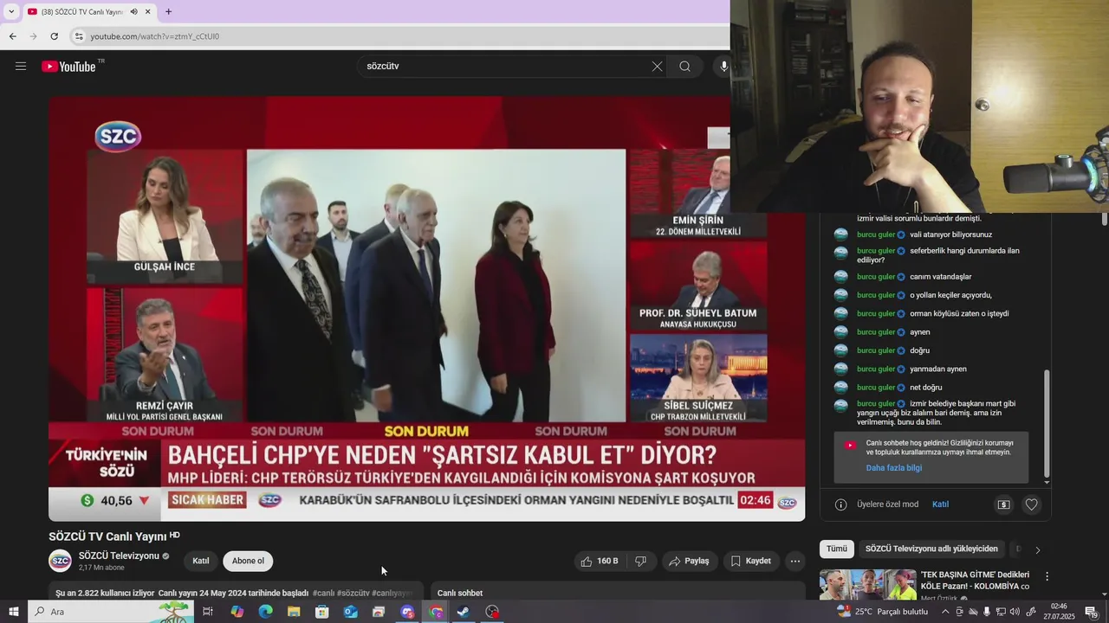The image size is (1109, 623).
Task: Click the live video player
Action: point(426,308)
